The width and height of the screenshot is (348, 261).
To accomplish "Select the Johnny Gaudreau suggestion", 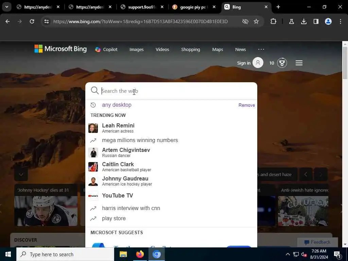I will 171,181.
